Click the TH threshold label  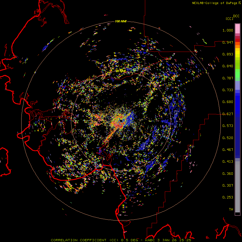pyautogui.click(x=231, y=209)
